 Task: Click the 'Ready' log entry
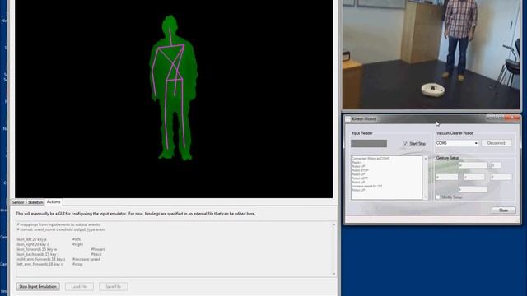(356, 163)
